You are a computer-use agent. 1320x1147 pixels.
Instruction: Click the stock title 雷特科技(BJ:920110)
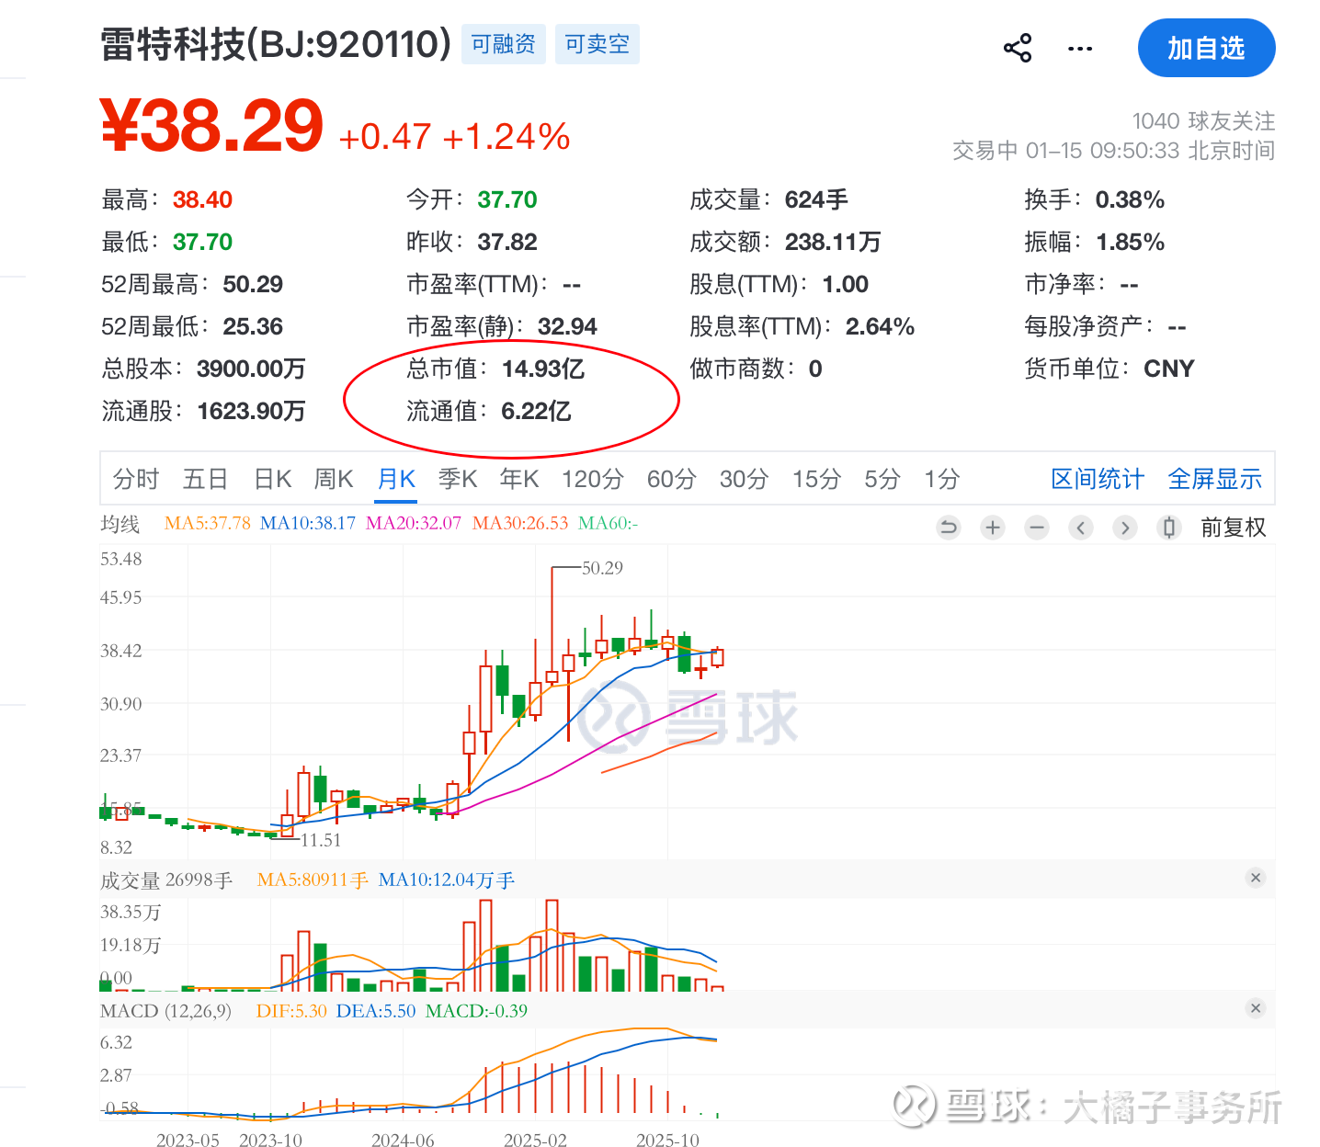tap(276, 44)
